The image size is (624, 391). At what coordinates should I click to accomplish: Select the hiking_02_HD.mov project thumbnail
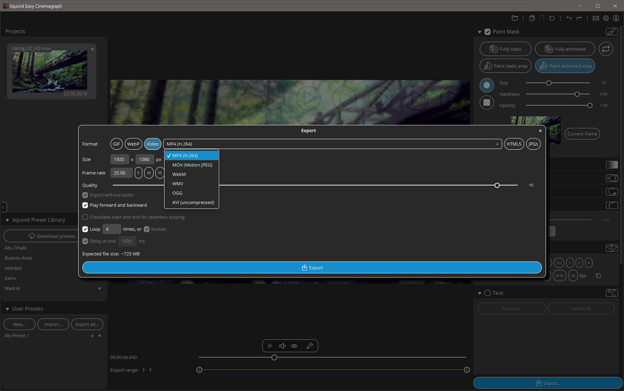(x=50, y=71)
